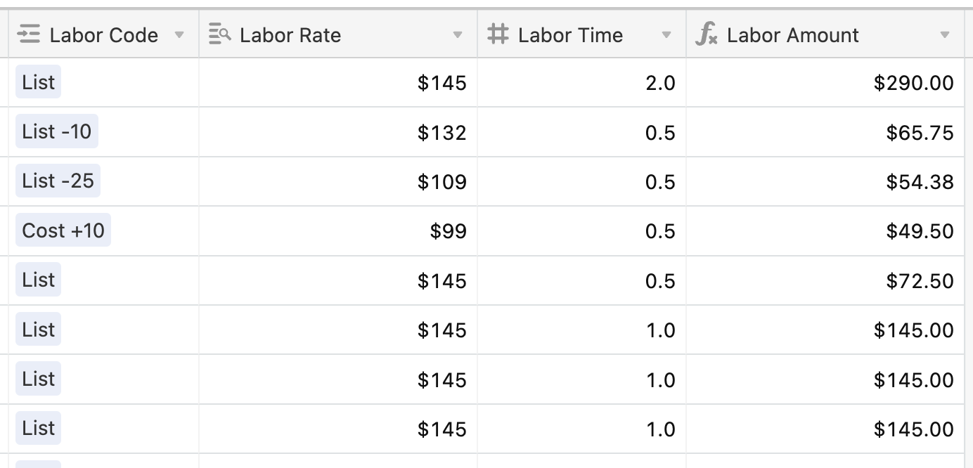Image resolution: width=973 pixels, height=468 pixels.
Task: Select the 2.0 Labor Time cell
Action: pyautogui.click(x=581, y=83)
